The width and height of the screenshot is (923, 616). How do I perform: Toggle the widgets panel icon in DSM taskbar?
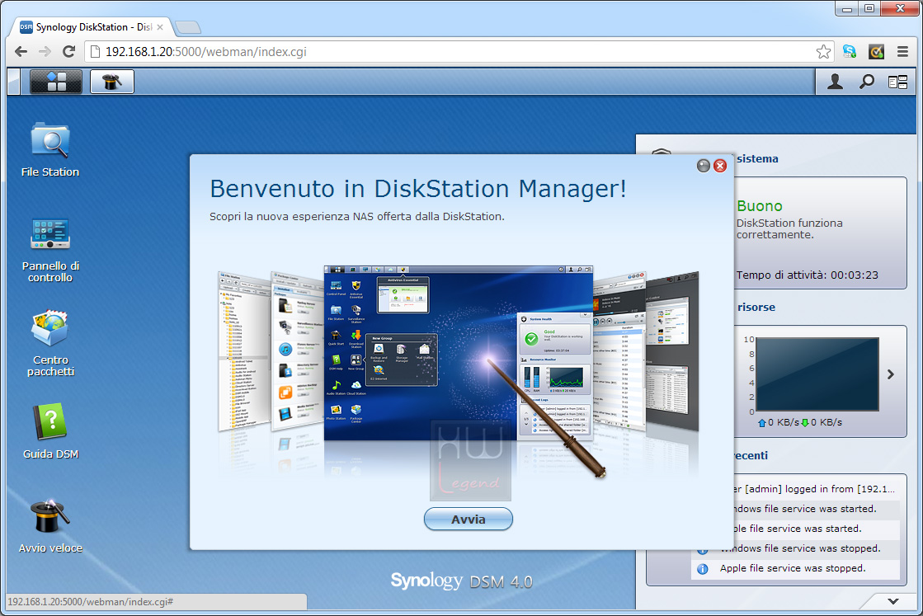(x=897, y=82)
